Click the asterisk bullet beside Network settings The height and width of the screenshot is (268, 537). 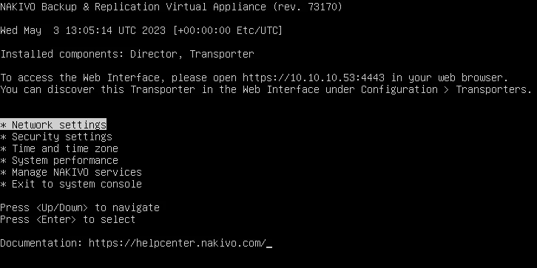(3, 125)
